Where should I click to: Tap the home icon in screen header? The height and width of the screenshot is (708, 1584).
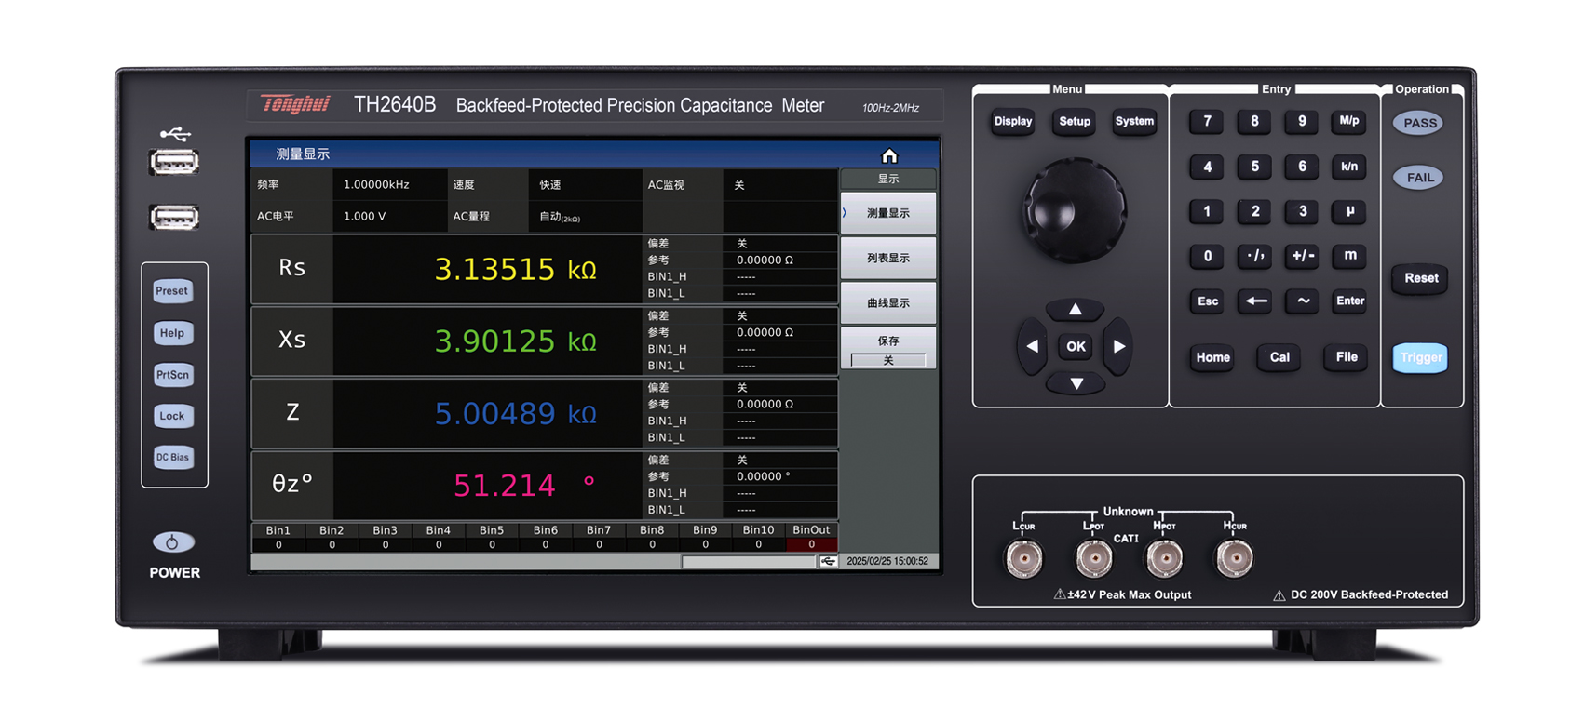888,155
